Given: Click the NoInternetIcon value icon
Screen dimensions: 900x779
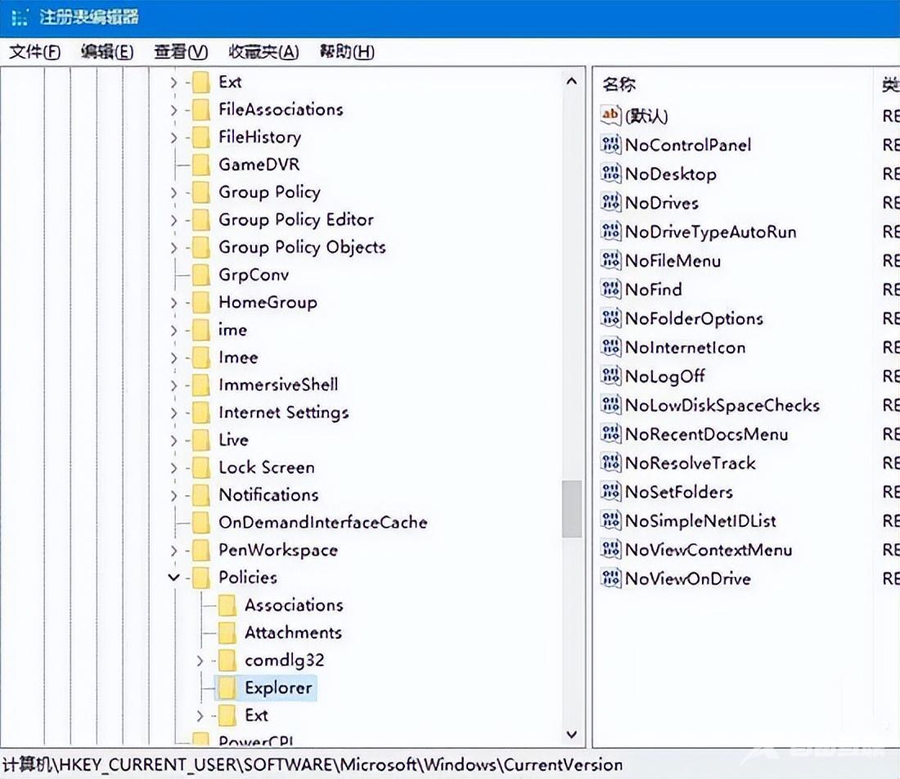Looking at the screenshot, I should 610,347.
